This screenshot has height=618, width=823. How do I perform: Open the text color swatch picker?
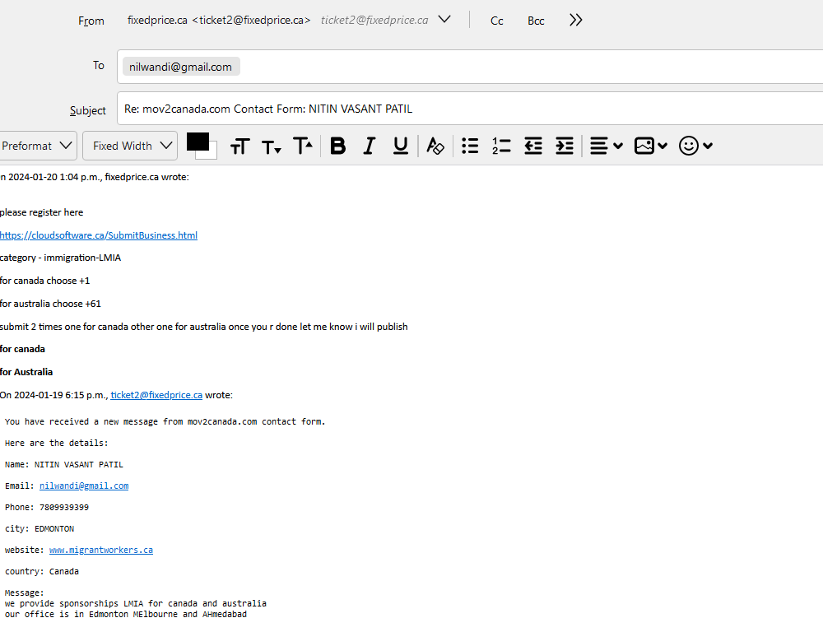point(201,146)
